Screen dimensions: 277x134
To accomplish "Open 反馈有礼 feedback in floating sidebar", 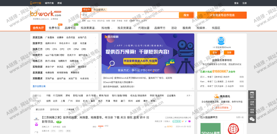I will point(252,103).
